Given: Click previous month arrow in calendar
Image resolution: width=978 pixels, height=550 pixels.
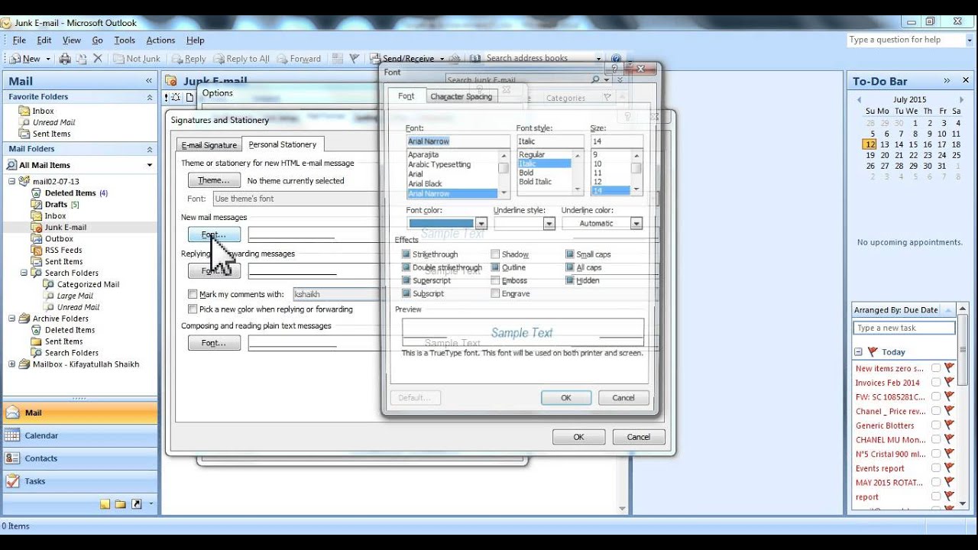Looking at the screenshot, I should point(859,99).
